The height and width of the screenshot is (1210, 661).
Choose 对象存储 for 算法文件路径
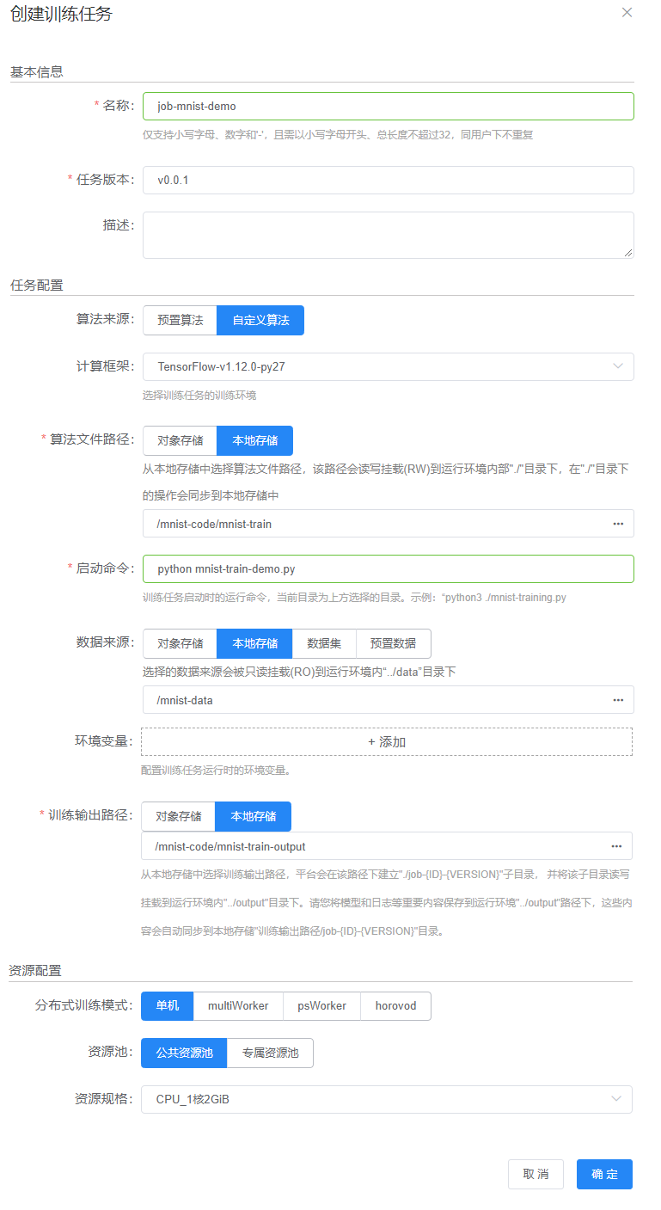180,440
